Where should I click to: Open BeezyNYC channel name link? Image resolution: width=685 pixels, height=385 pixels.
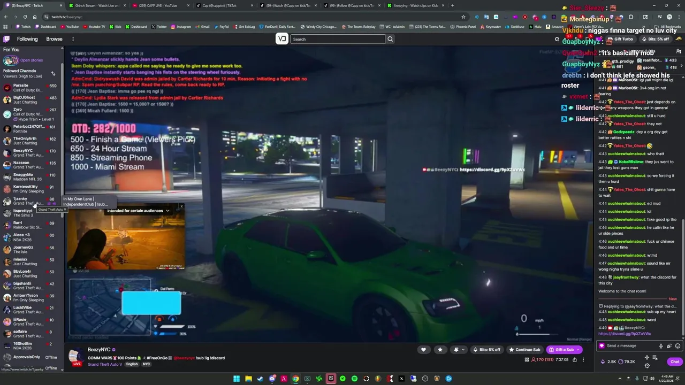(x=99, y=350)
